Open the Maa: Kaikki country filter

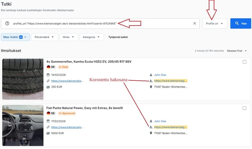pos(15,37)
